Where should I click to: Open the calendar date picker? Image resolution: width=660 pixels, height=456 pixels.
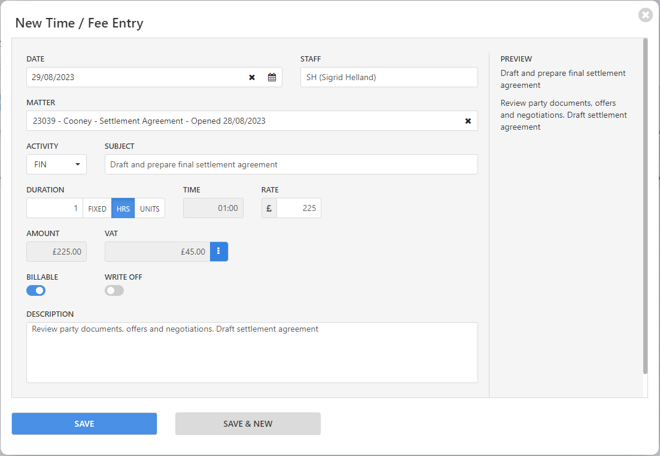(272, 77)
